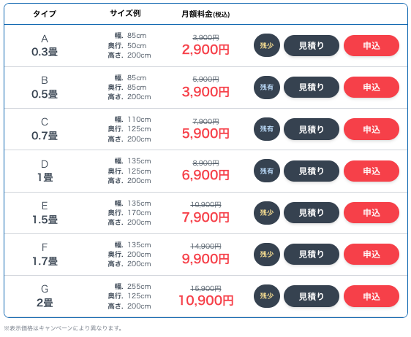Apply with 申込 for type A 2,900円
This screenshot has width=411, height=337.
[372, 46]
